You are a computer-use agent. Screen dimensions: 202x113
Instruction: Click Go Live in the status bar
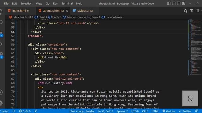tap(169, 111)
